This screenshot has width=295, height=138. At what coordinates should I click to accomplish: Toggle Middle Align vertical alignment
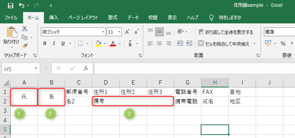(x=159, y=32)
